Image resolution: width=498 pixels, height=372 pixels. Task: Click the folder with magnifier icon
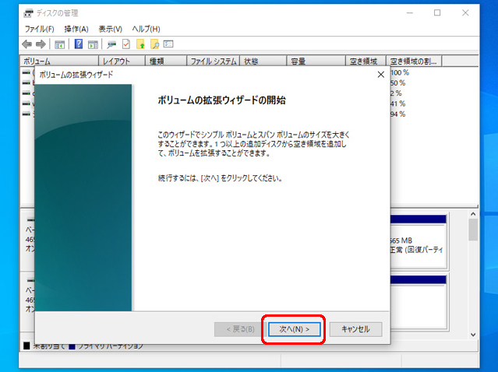154,44
